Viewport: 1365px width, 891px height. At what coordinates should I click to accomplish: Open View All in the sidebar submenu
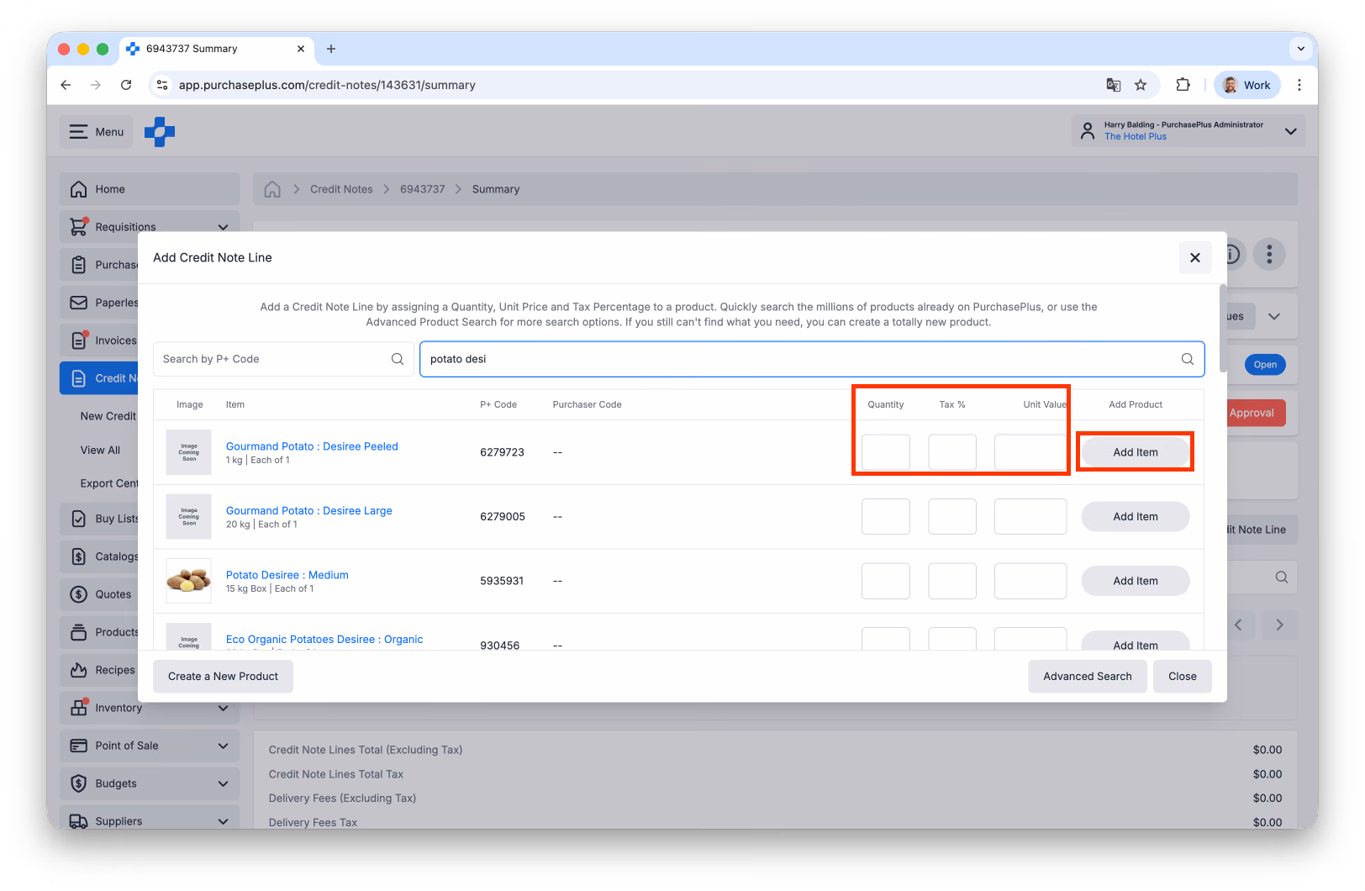[100, 450]
